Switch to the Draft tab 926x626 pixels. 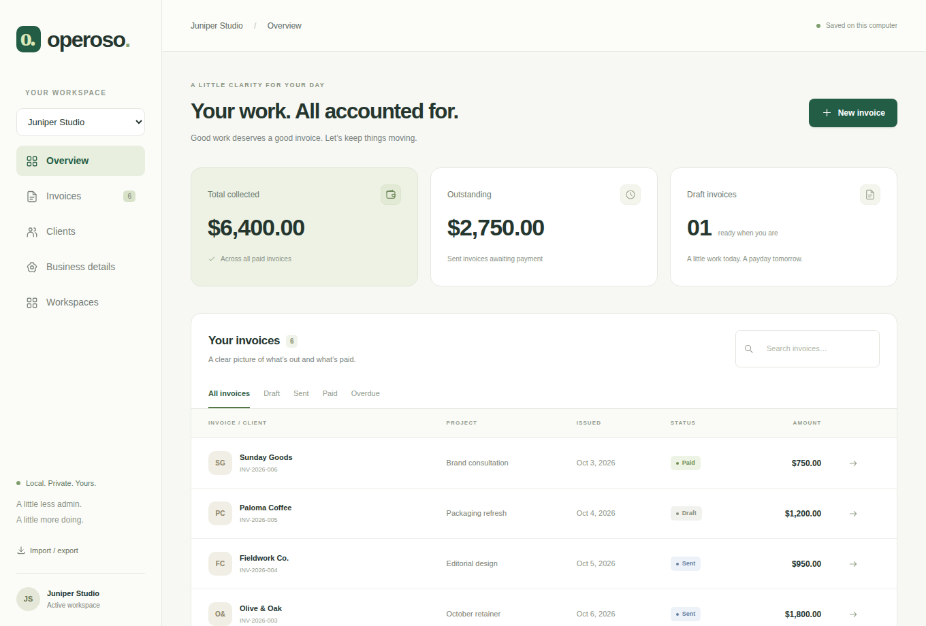point(272,393)
